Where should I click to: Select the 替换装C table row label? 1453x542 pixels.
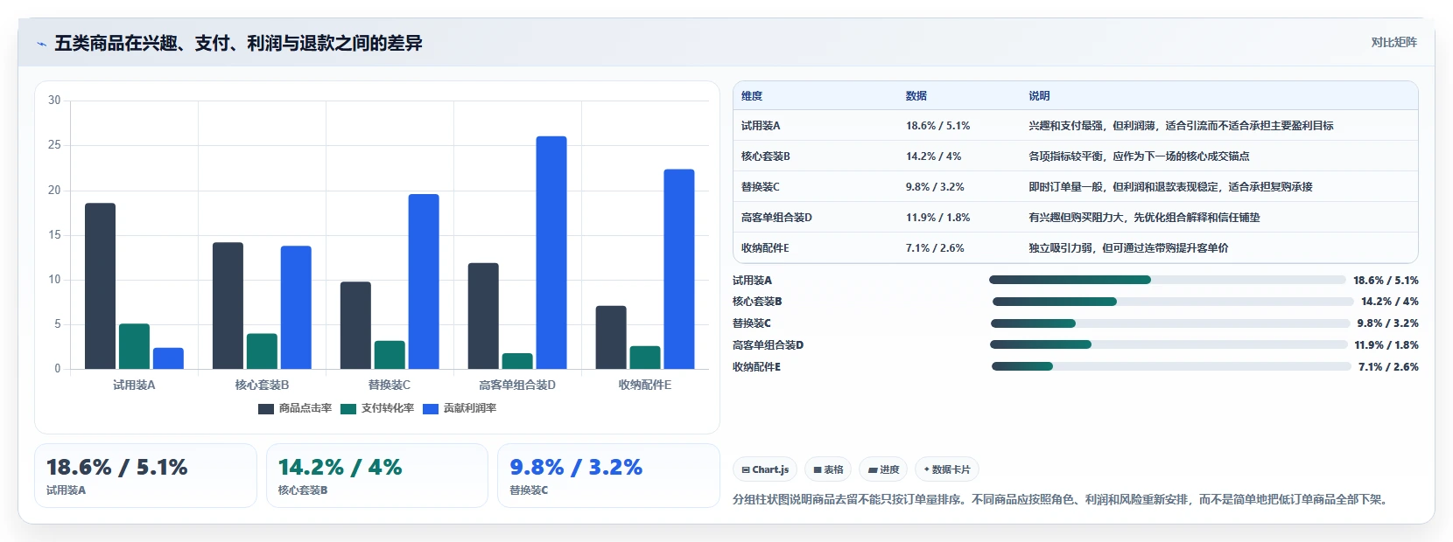tap(761, 187)
